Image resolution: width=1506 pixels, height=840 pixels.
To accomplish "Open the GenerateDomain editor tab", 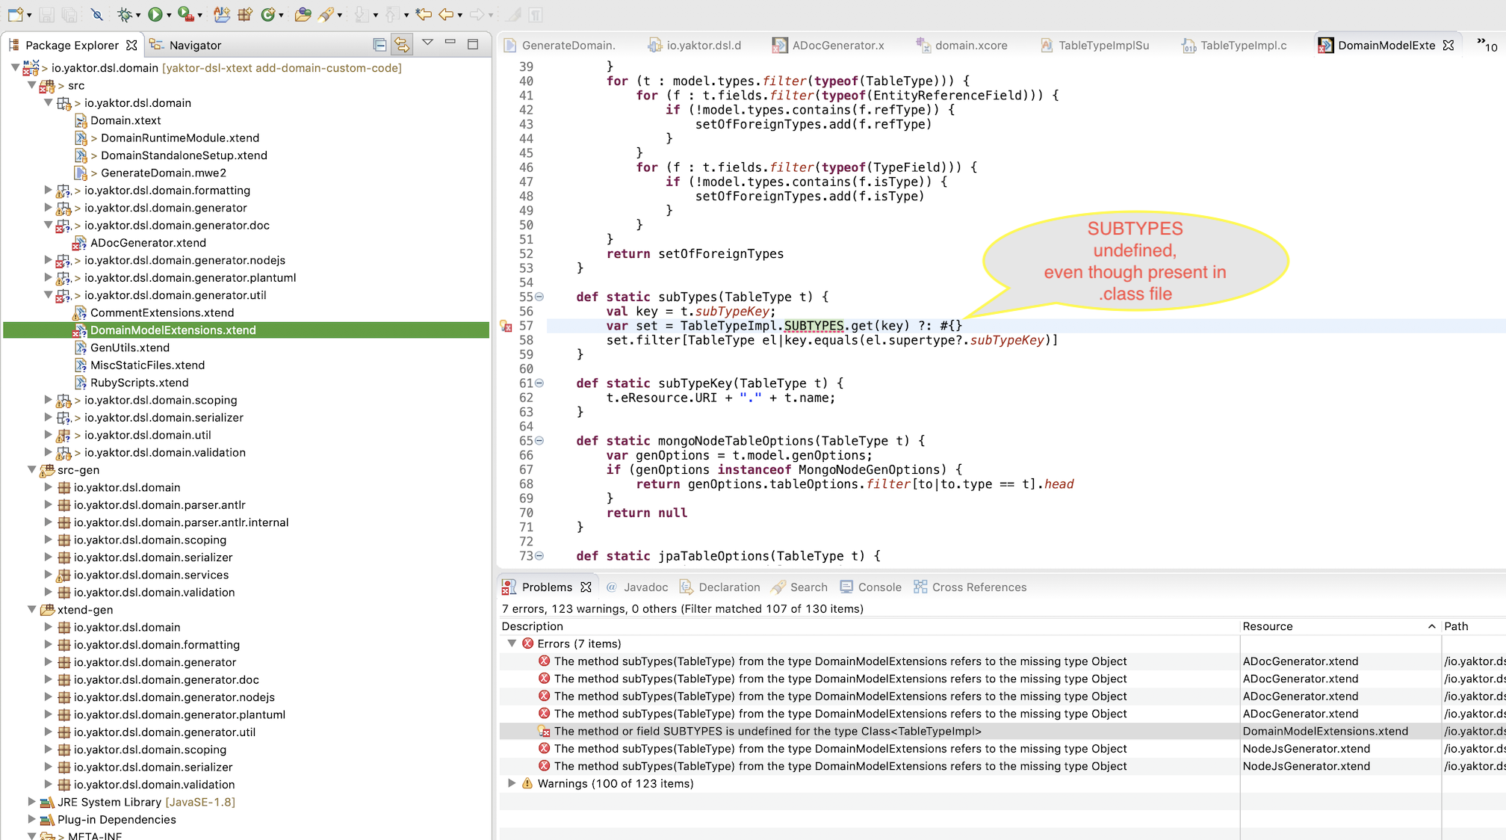I will click(560, 45).
